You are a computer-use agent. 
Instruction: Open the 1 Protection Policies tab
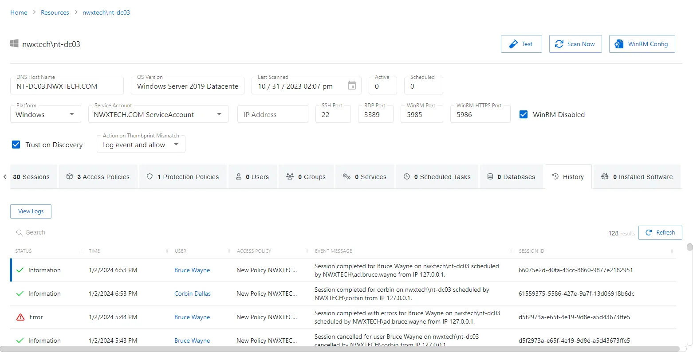click(183, 177)
